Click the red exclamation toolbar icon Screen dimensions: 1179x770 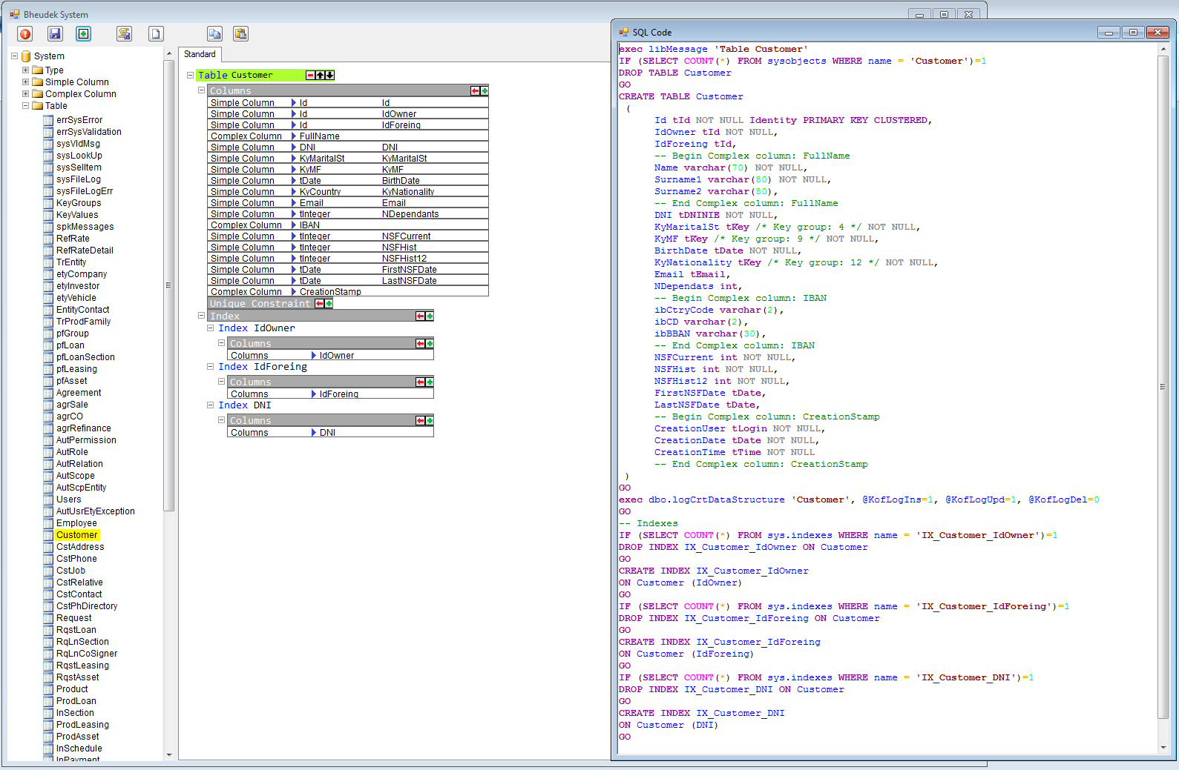(x=25, y=33)
